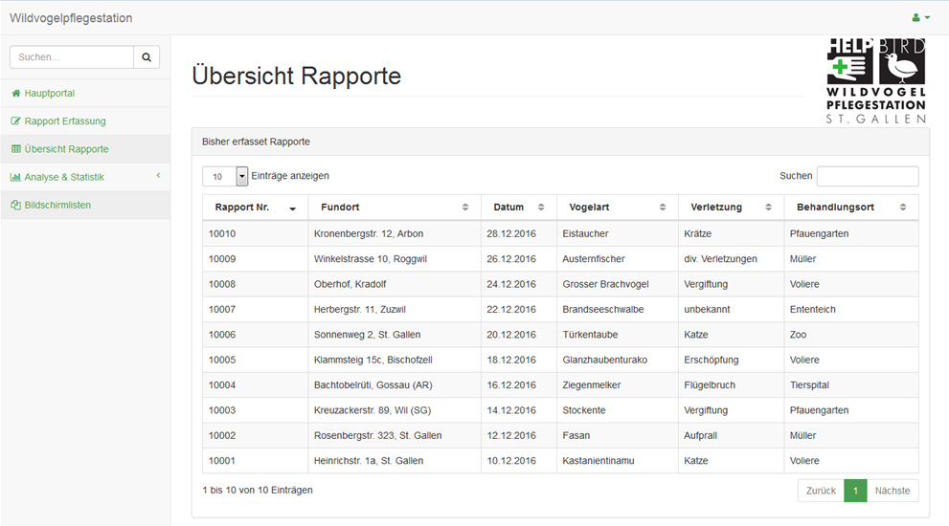Image resolution: width=949 pixels, height=526 pixels.
Task: Click the Zurück pagination button
Action: pyautogui.click(x=821, y=491)
